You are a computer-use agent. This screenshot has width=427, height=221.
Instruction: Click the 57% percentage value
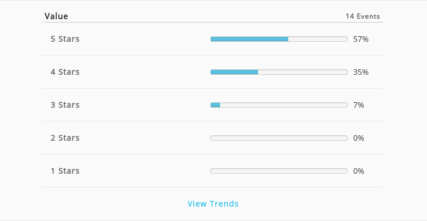[x=361, y=39]
